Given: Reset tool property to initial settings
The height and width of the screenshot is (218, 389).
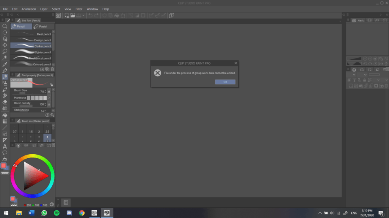Looking at the screenshot, I should [47, 115].
